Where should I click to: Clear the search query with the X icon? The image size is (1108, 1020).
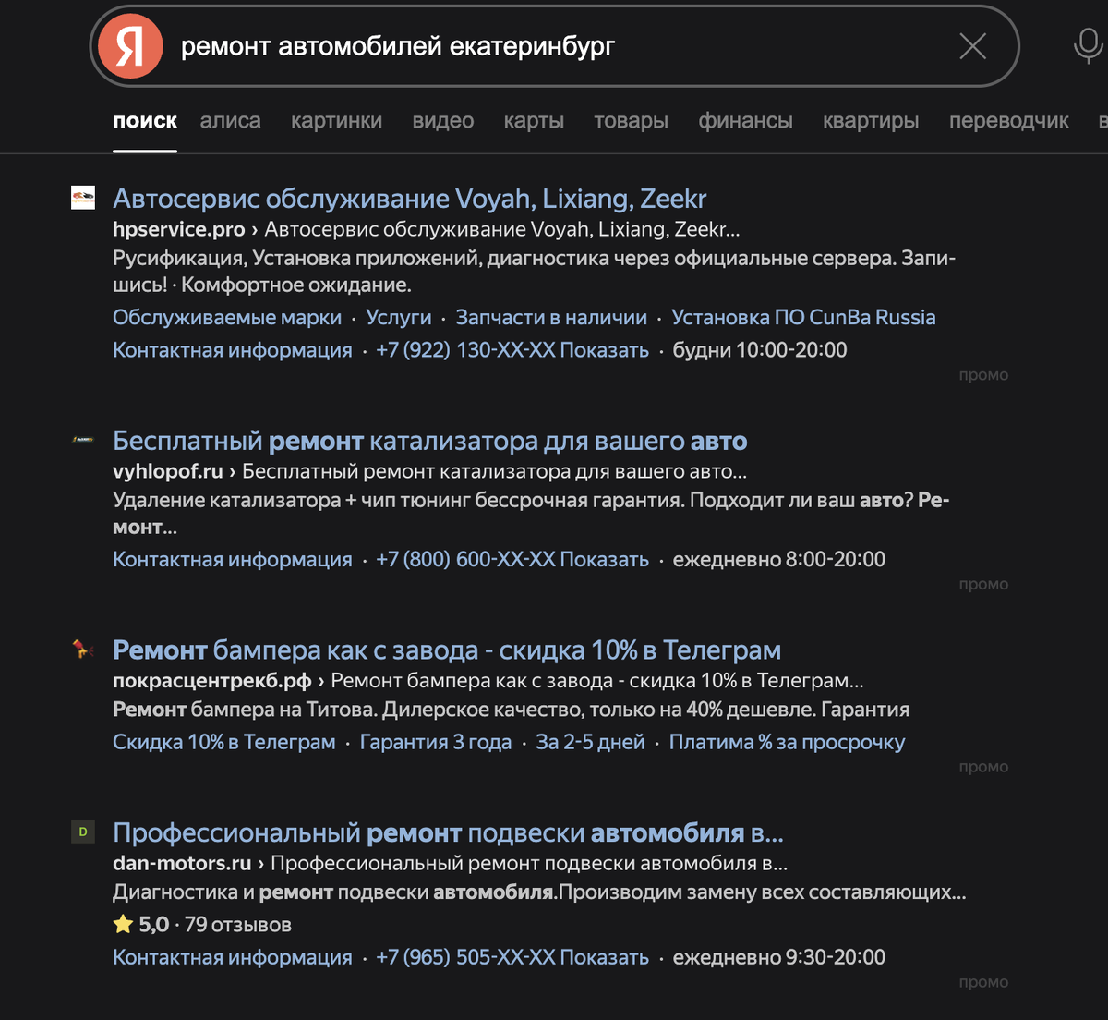[972, 47]
